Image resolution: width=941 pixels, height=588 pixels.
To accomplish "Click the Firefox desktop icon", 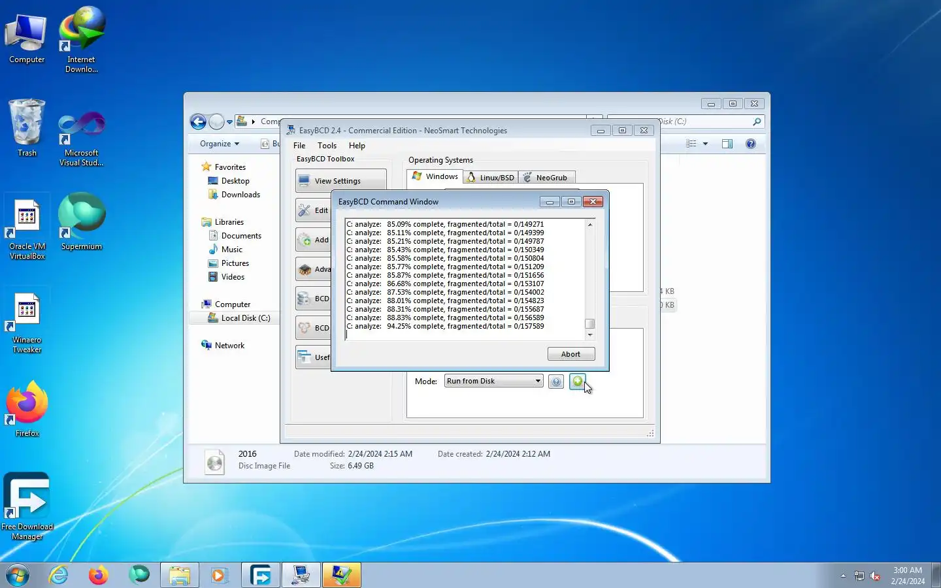I will [27, 409].
